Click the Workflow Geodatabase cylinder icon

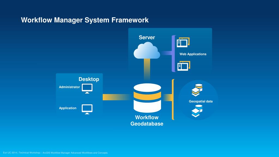[147, 98]
